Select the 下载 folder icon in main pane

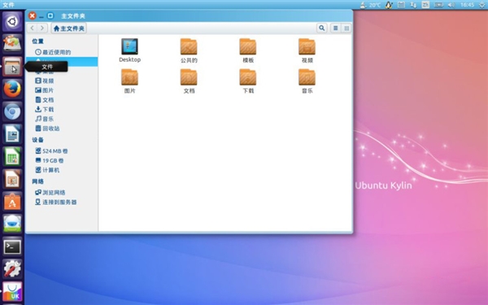[248, 81]
